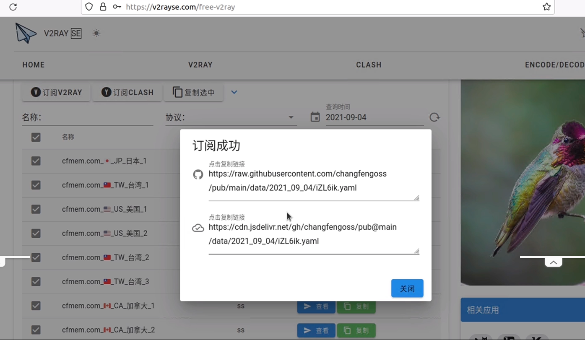
Task: Close the dialog with 关闭 button
Action: click(407, 288)
